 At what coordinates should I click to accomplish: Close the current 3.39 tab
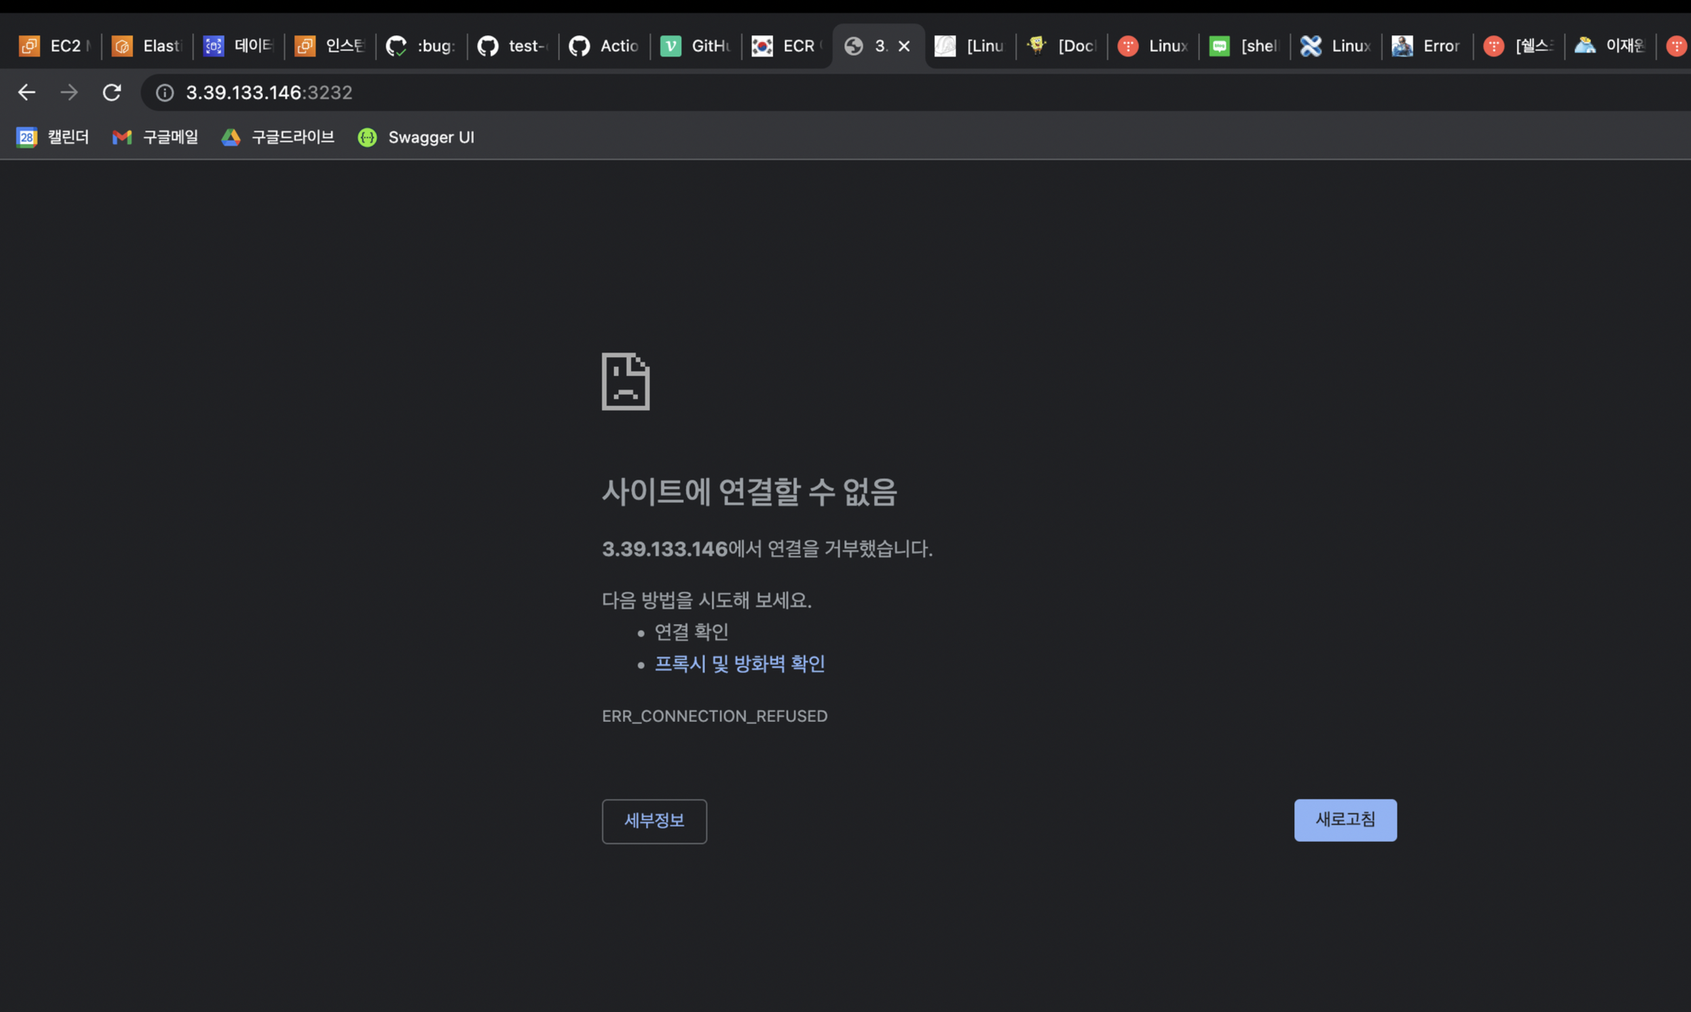[904, 46]
